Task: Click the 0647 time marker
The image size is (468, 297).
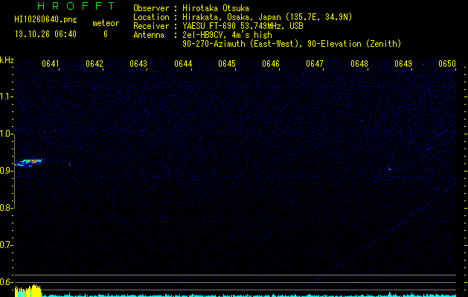Action: [315, 64]
